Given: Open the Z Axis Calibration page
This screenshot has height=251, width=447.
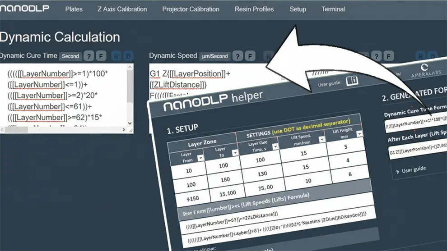Looking at the screenshot, I should coord(122,9).
